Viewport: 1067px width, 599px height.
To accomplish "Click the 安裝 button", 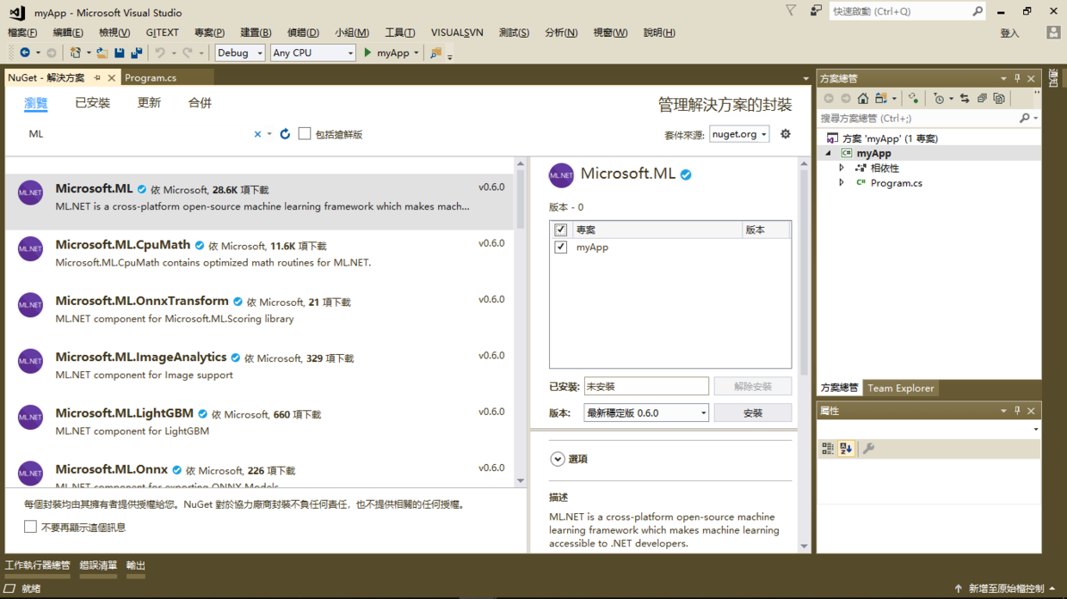I will point(752,413).
